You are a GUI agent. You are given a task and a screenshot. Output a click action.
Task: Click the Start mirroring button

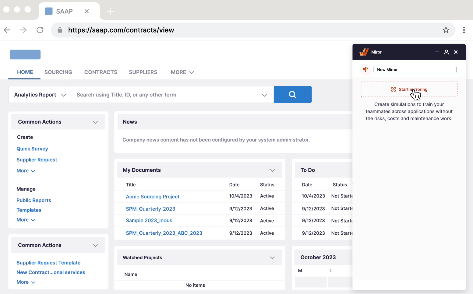click(x=409, y=89)
